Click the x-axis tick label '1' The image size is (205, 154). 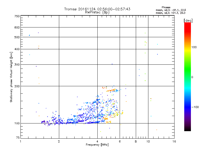(20, 141)
